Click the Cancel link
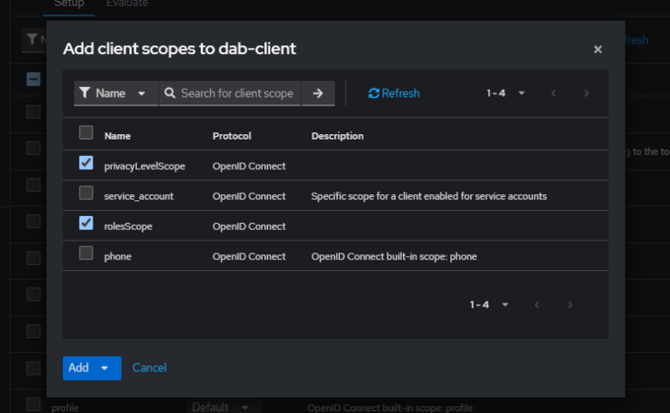This screenshot has width=670, height=413. (x=149, y=368)
